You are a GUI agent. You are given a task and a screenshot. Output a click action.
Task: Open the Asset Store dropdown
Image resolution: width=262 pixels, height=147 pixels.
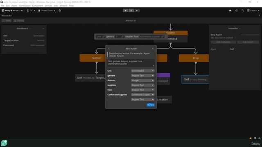(x=47, y=11)
